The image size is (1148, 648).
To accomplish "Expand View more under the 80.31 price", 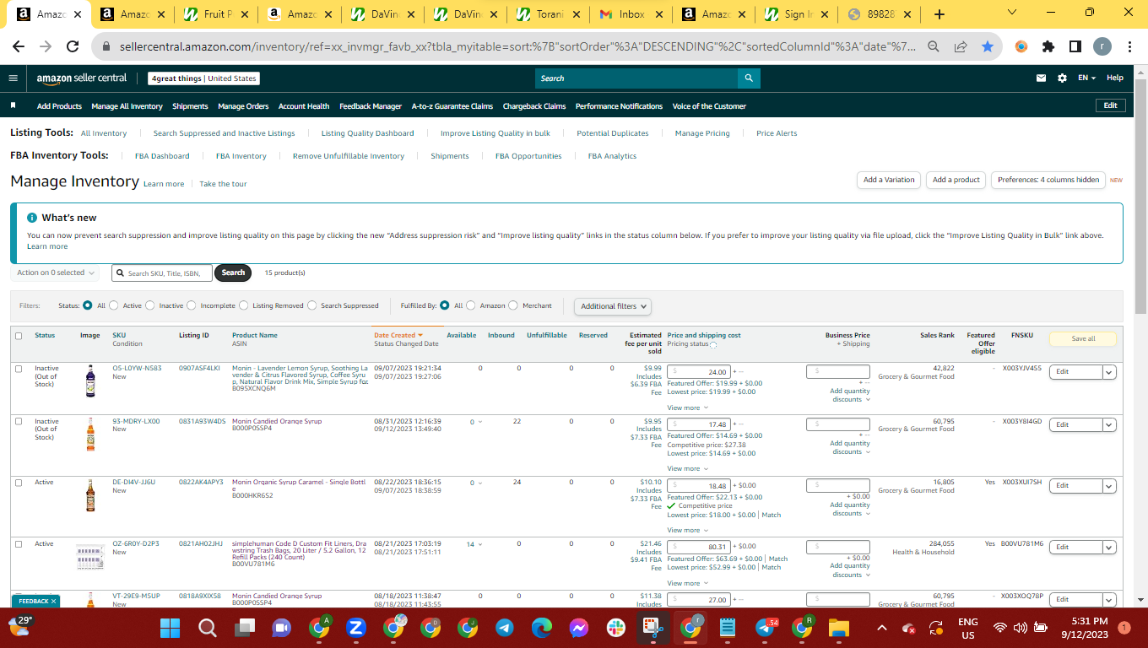I will [x=687, y=583].
